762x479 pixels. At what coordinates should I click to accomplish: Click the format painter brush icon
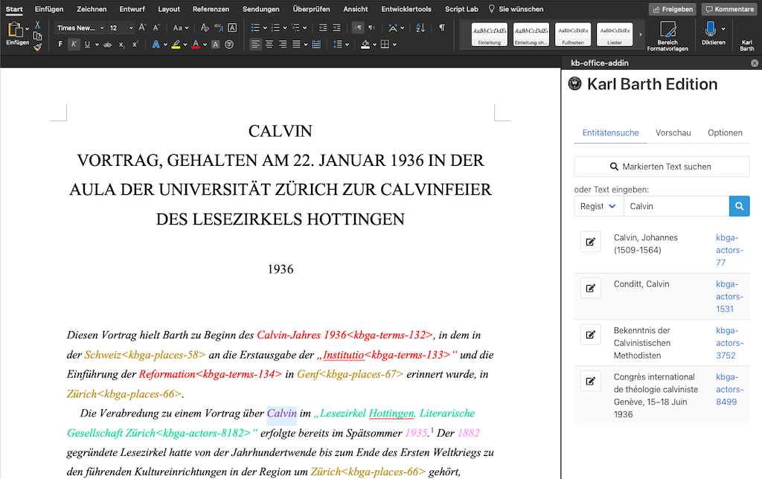coord(37,46)
